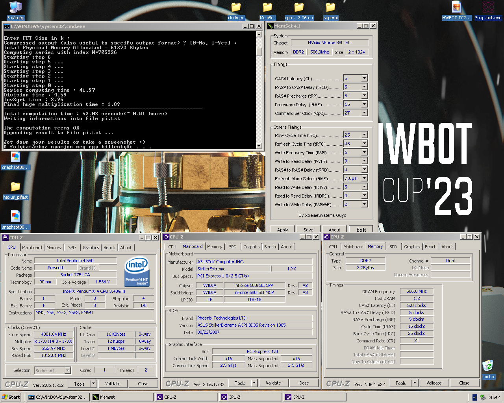Screen dimensions: 504x403
Task: Open the MemSet folder on desktop
Action: [267, 11]
